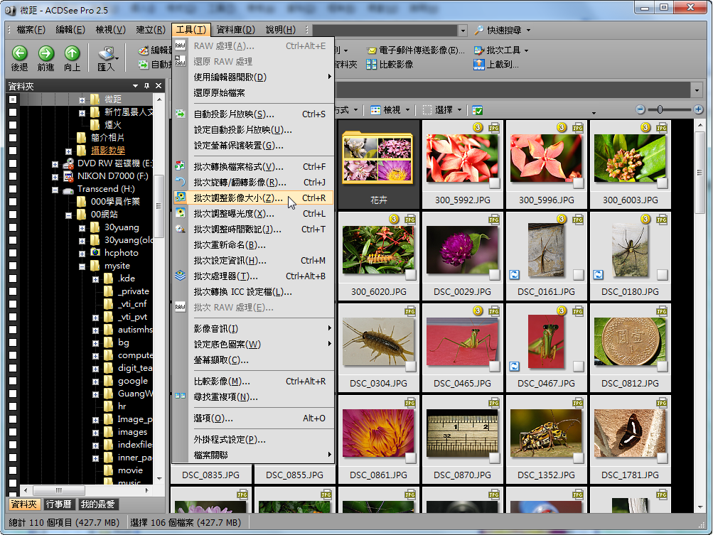Check the selection box beside NIKON D7000 (F:)

click(x=12, y=176)
